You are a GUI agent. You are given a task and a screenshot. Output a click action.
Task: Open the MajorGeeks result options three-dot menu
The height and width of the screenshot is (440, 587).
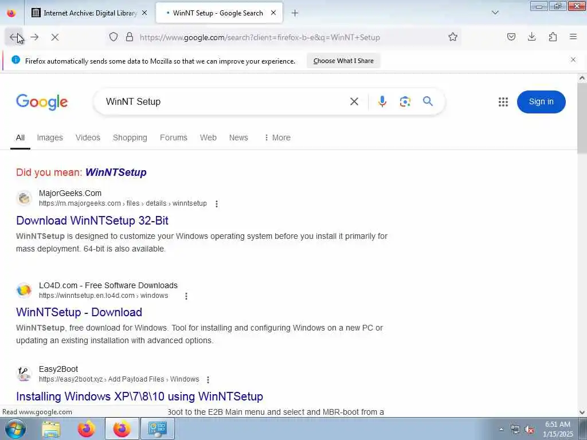[x=216, y=203]
